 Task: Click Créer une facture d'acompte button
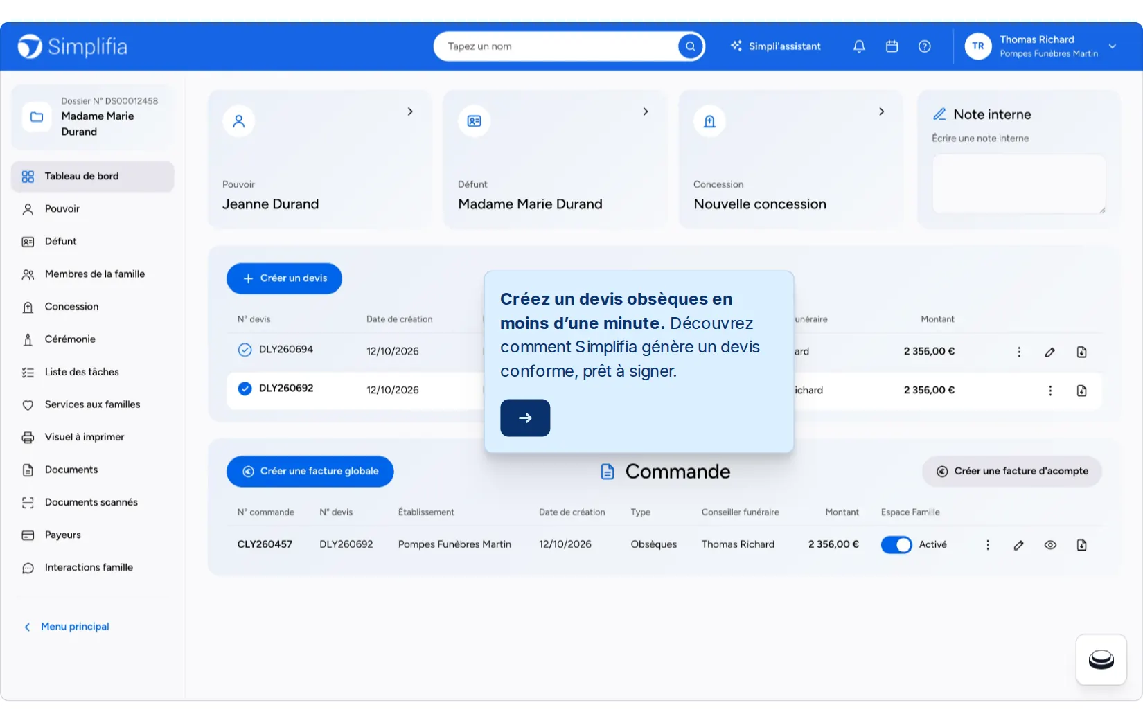tap(1011, 472)
